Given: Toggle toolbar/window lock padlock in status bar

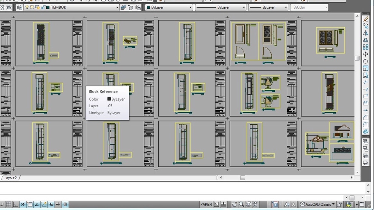Looking at the screenshot, I should (340, 204).
